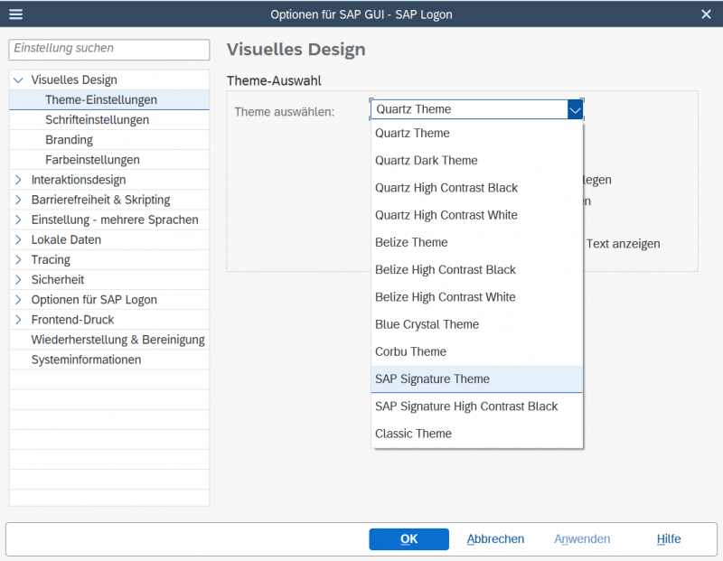Expand the Lokale Daten chevron
This screenshot has width=723, height=561.
(18, 239)
